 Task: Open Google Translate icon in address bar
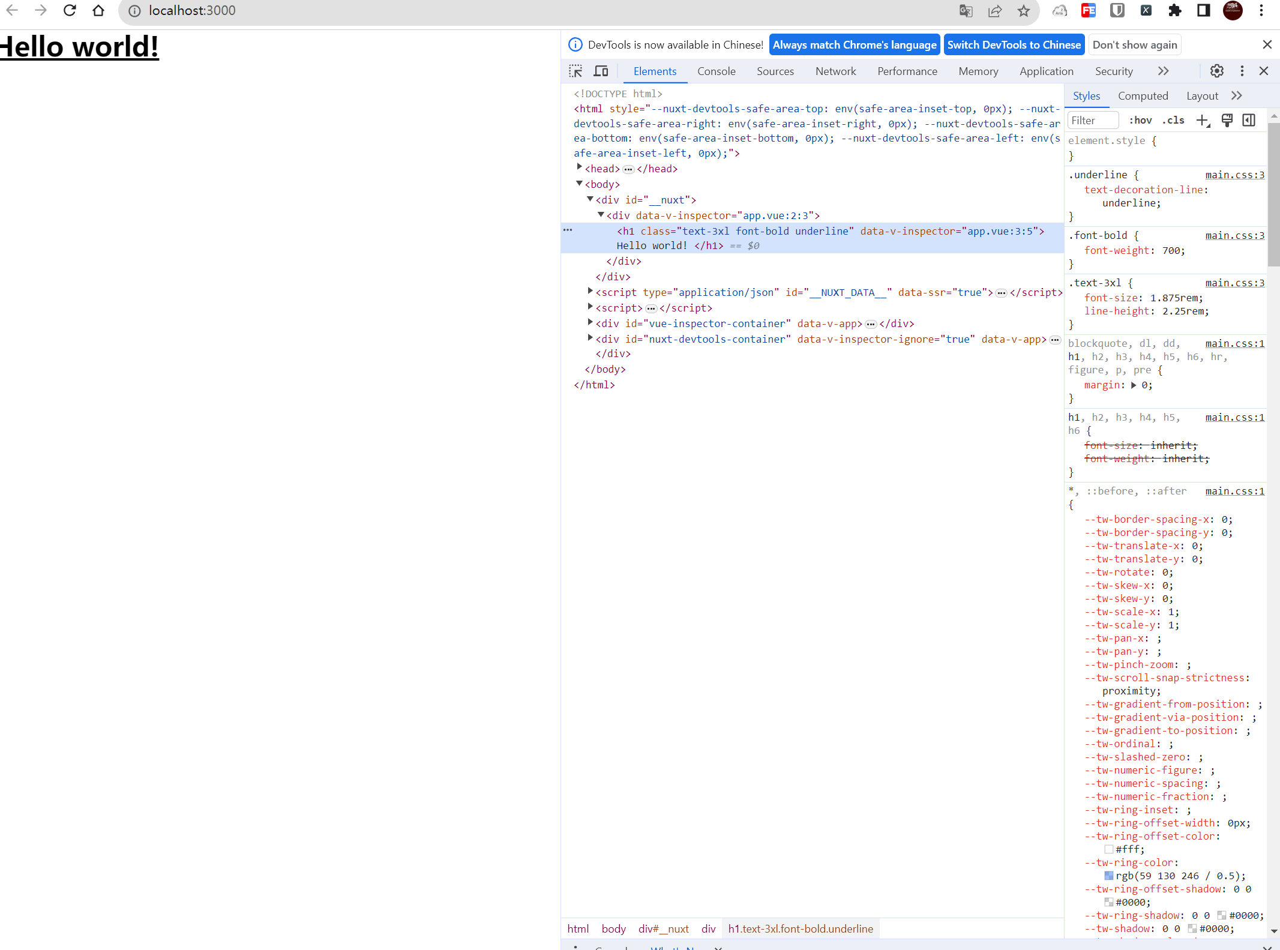click(x=966, y=11)
